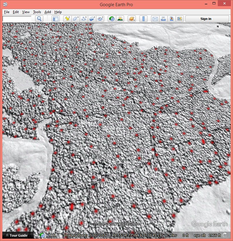Open the View menu
Viewport: 233px width, 241px height.
[26, 12]
